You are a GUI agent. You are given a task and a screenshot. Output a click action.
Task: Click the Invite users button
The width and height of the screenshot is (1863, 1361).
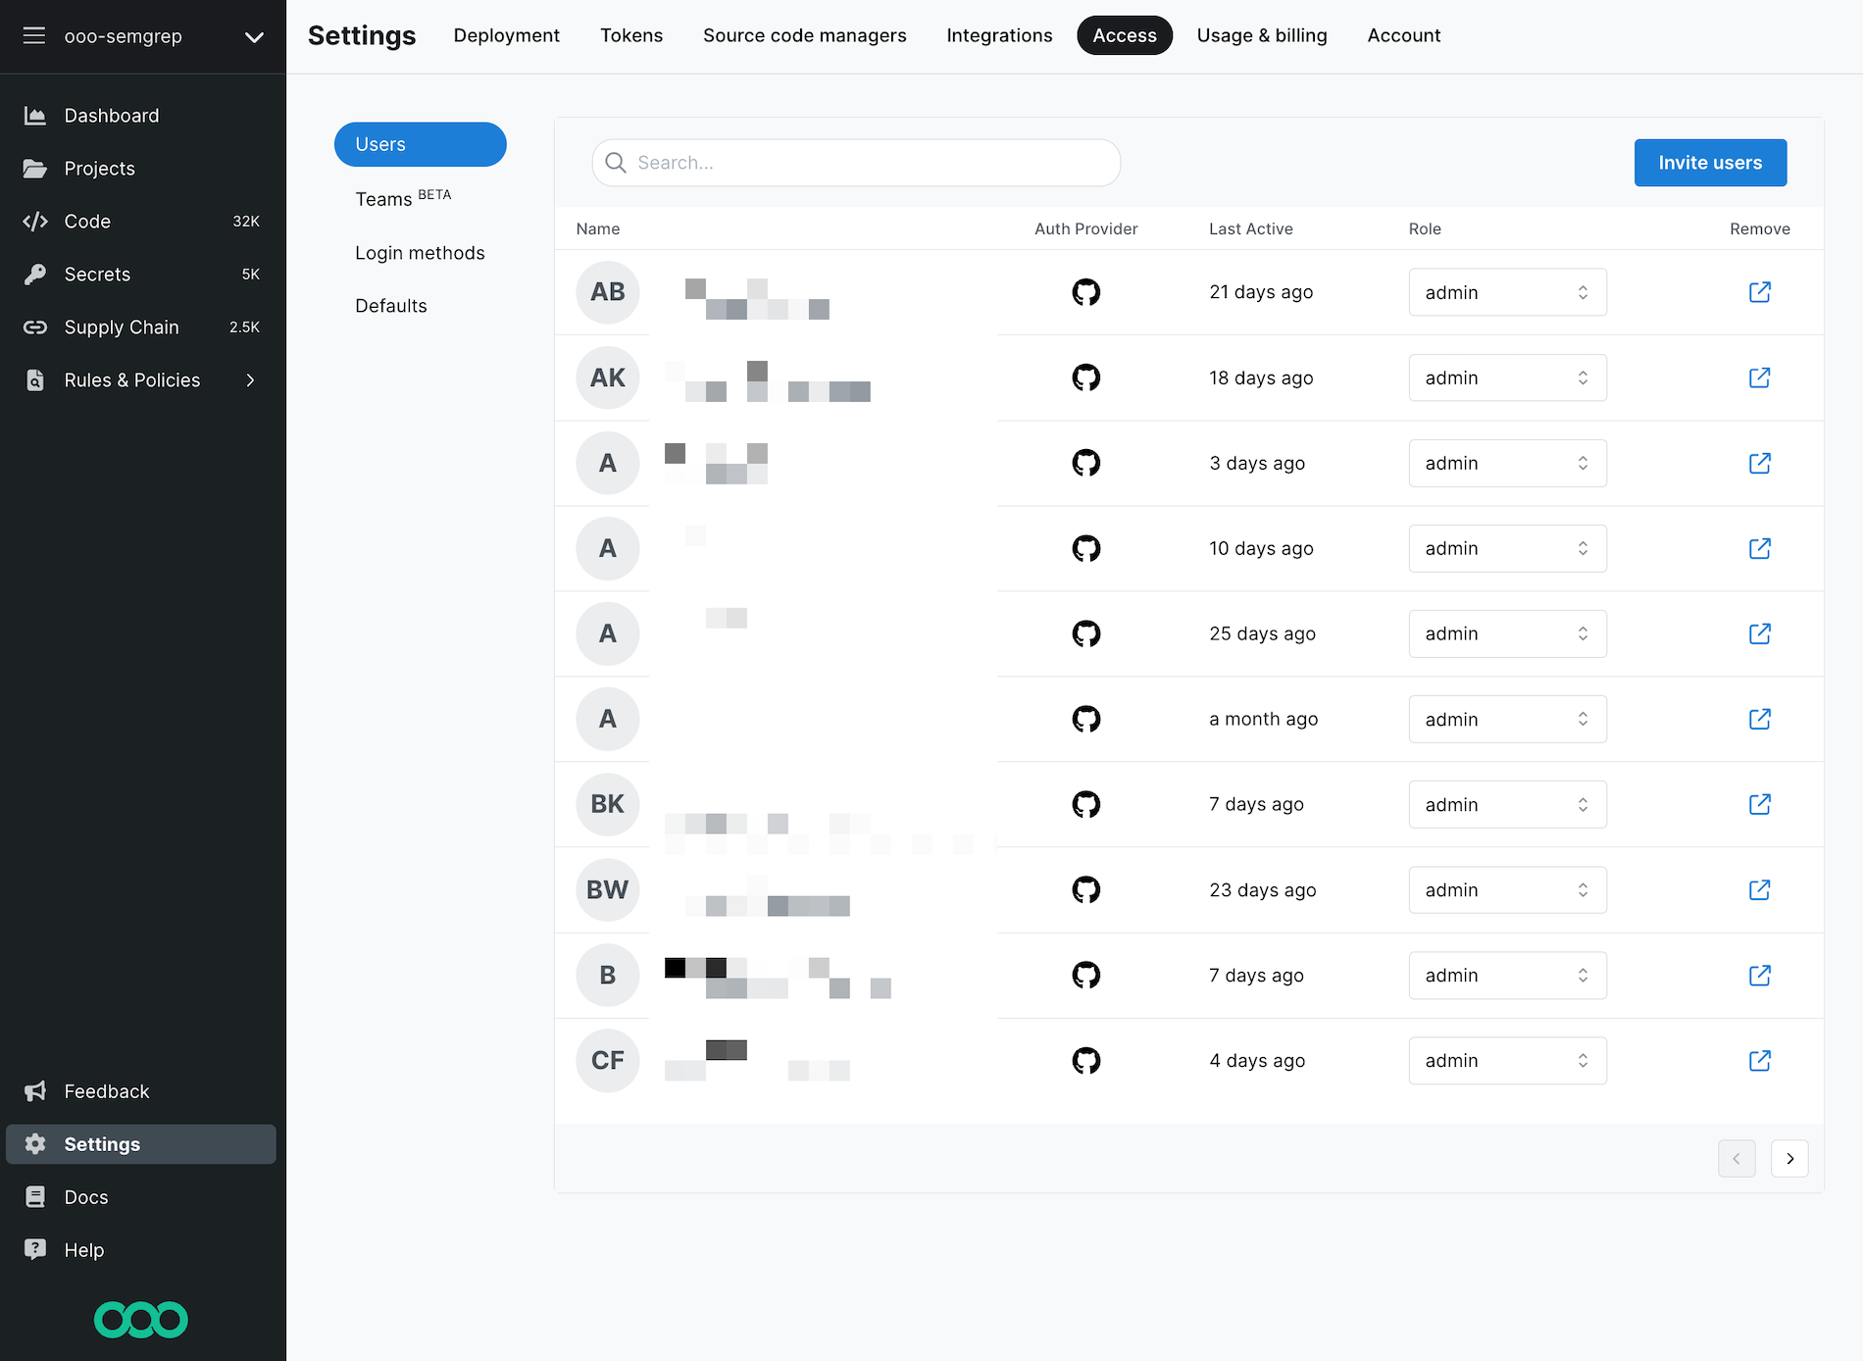tap(1709, 163)
